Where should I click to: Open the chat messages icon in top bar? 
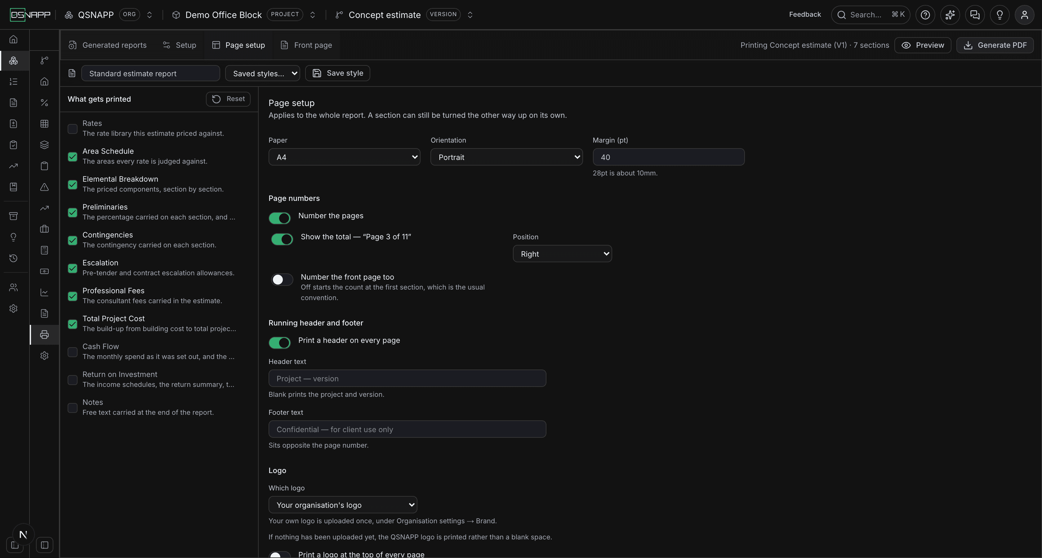point(975,15)
